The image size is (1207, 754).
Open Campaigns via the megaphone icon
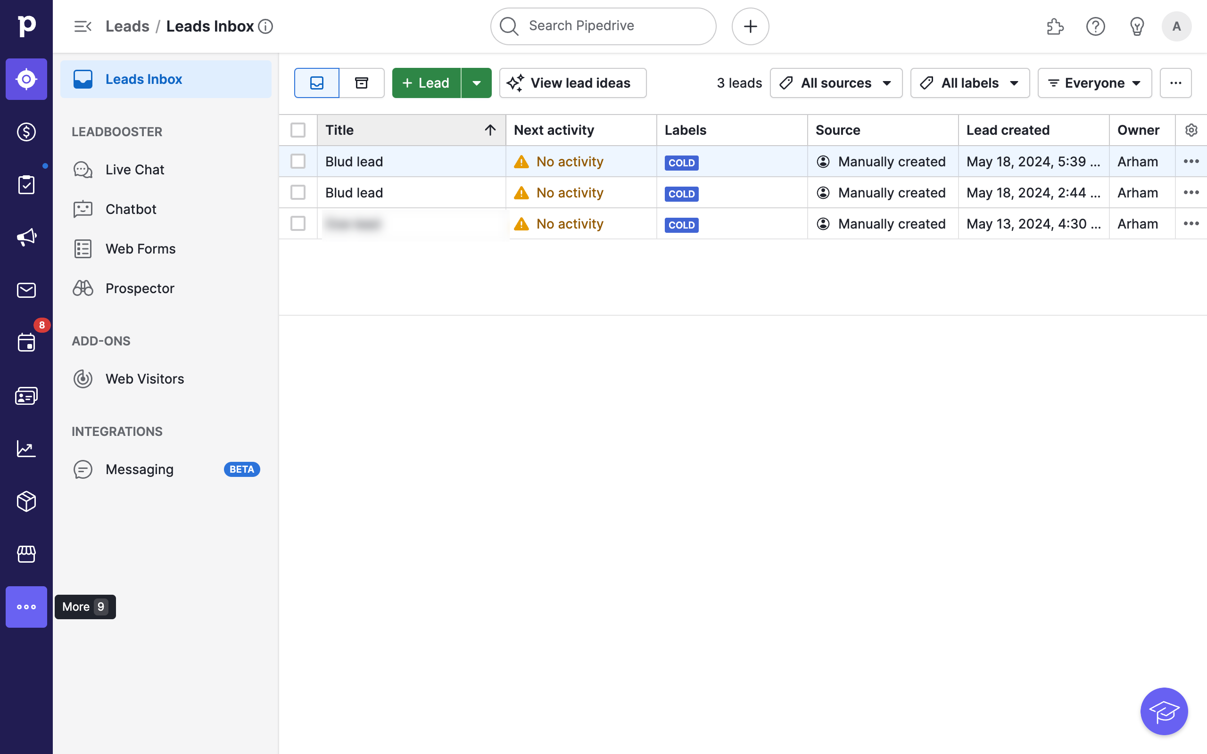tap(26, 237)
